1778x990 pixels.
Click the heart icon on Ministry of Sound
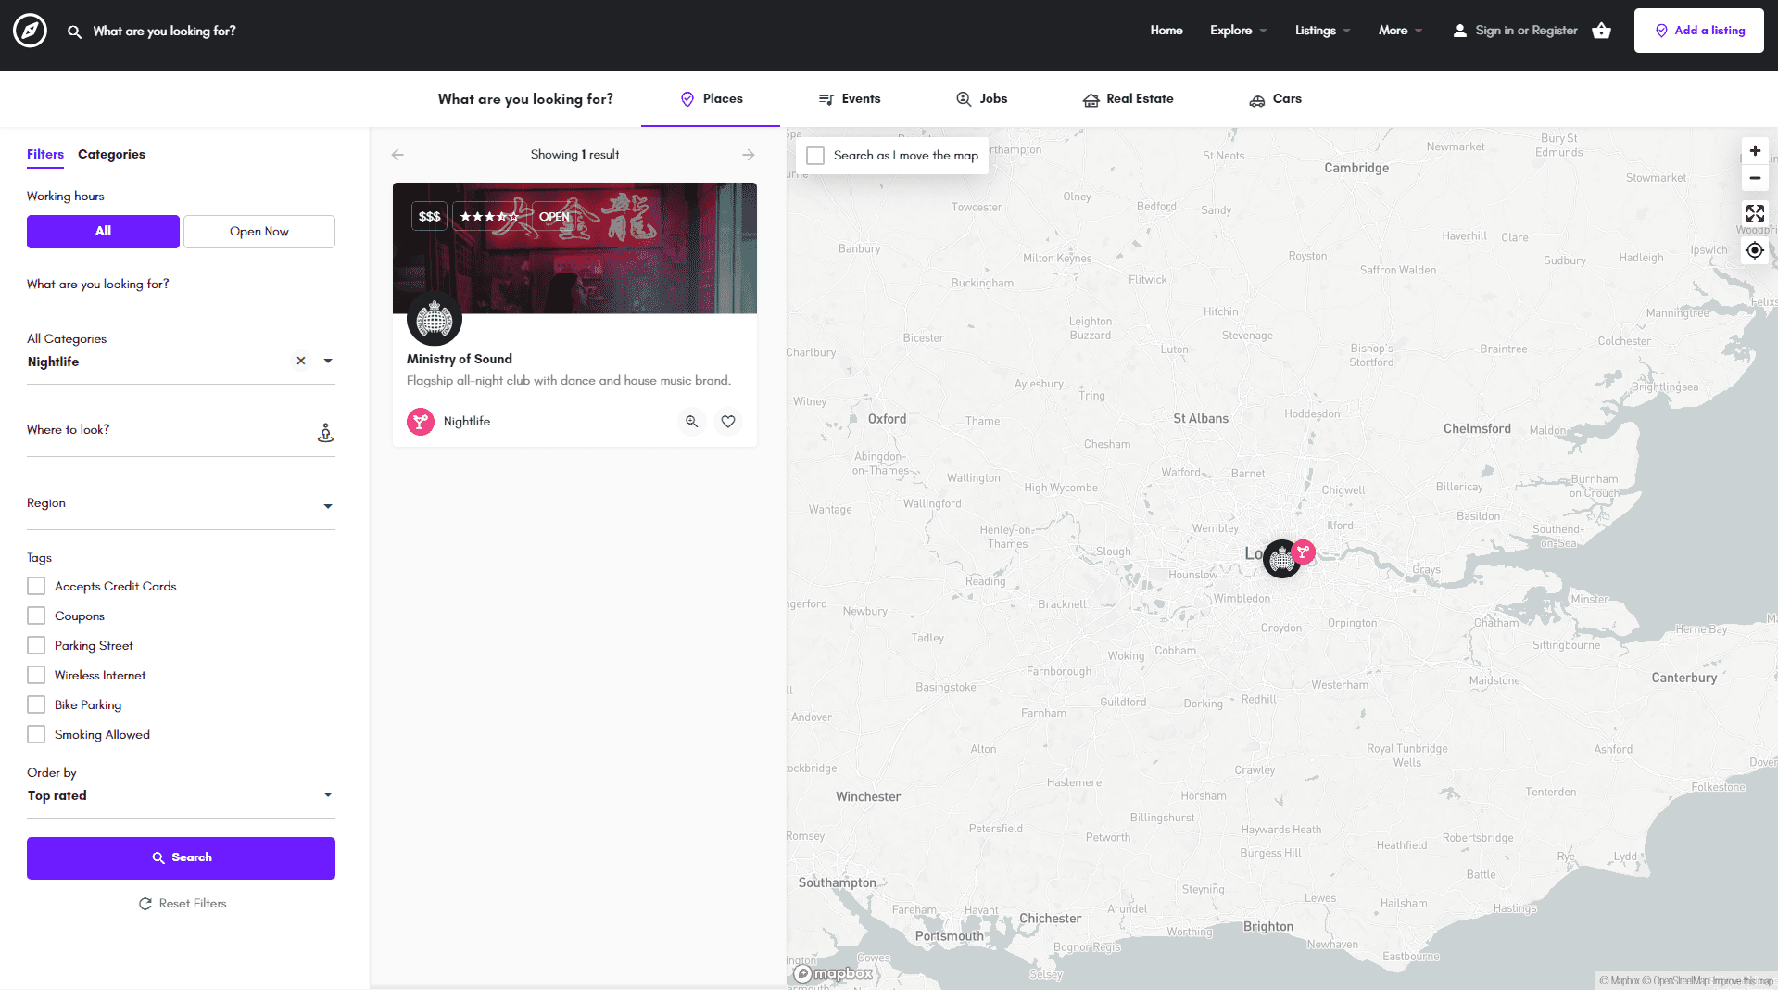[728, 422]
